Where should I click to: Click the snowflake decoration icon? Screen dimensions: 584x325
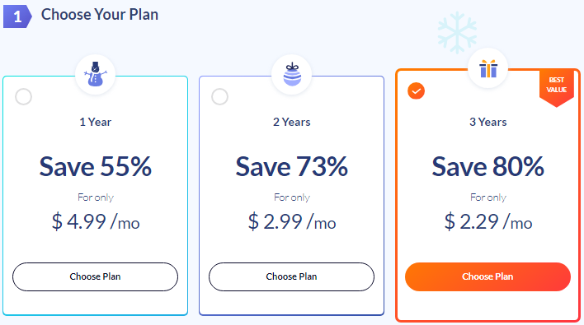[x=457, y=33]
